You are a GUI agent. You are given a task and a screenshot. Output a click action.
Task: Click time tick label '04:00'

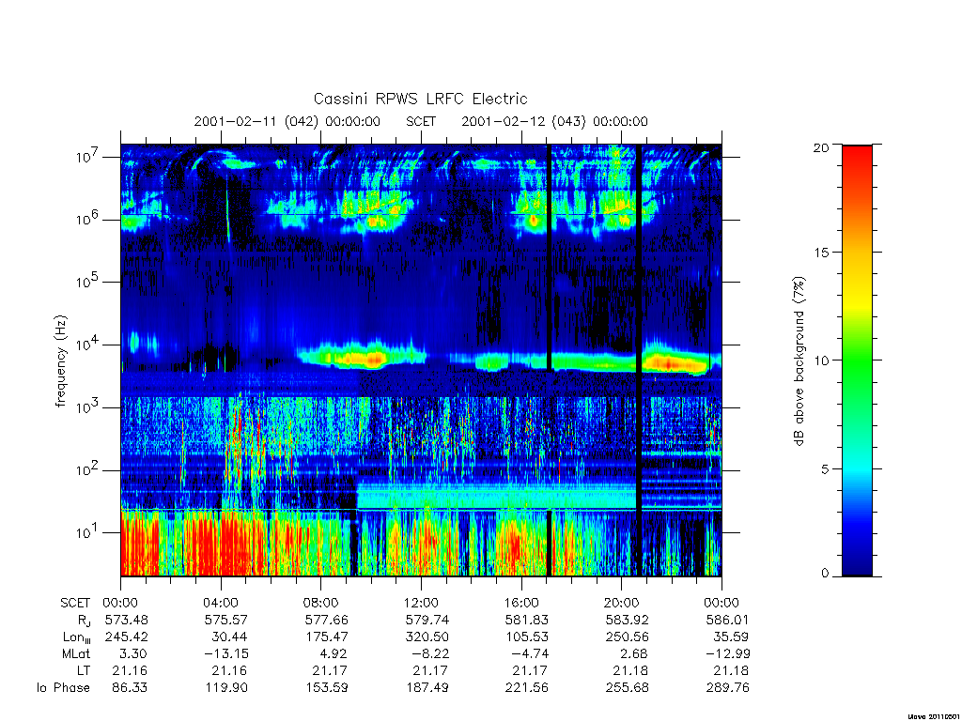221,604
